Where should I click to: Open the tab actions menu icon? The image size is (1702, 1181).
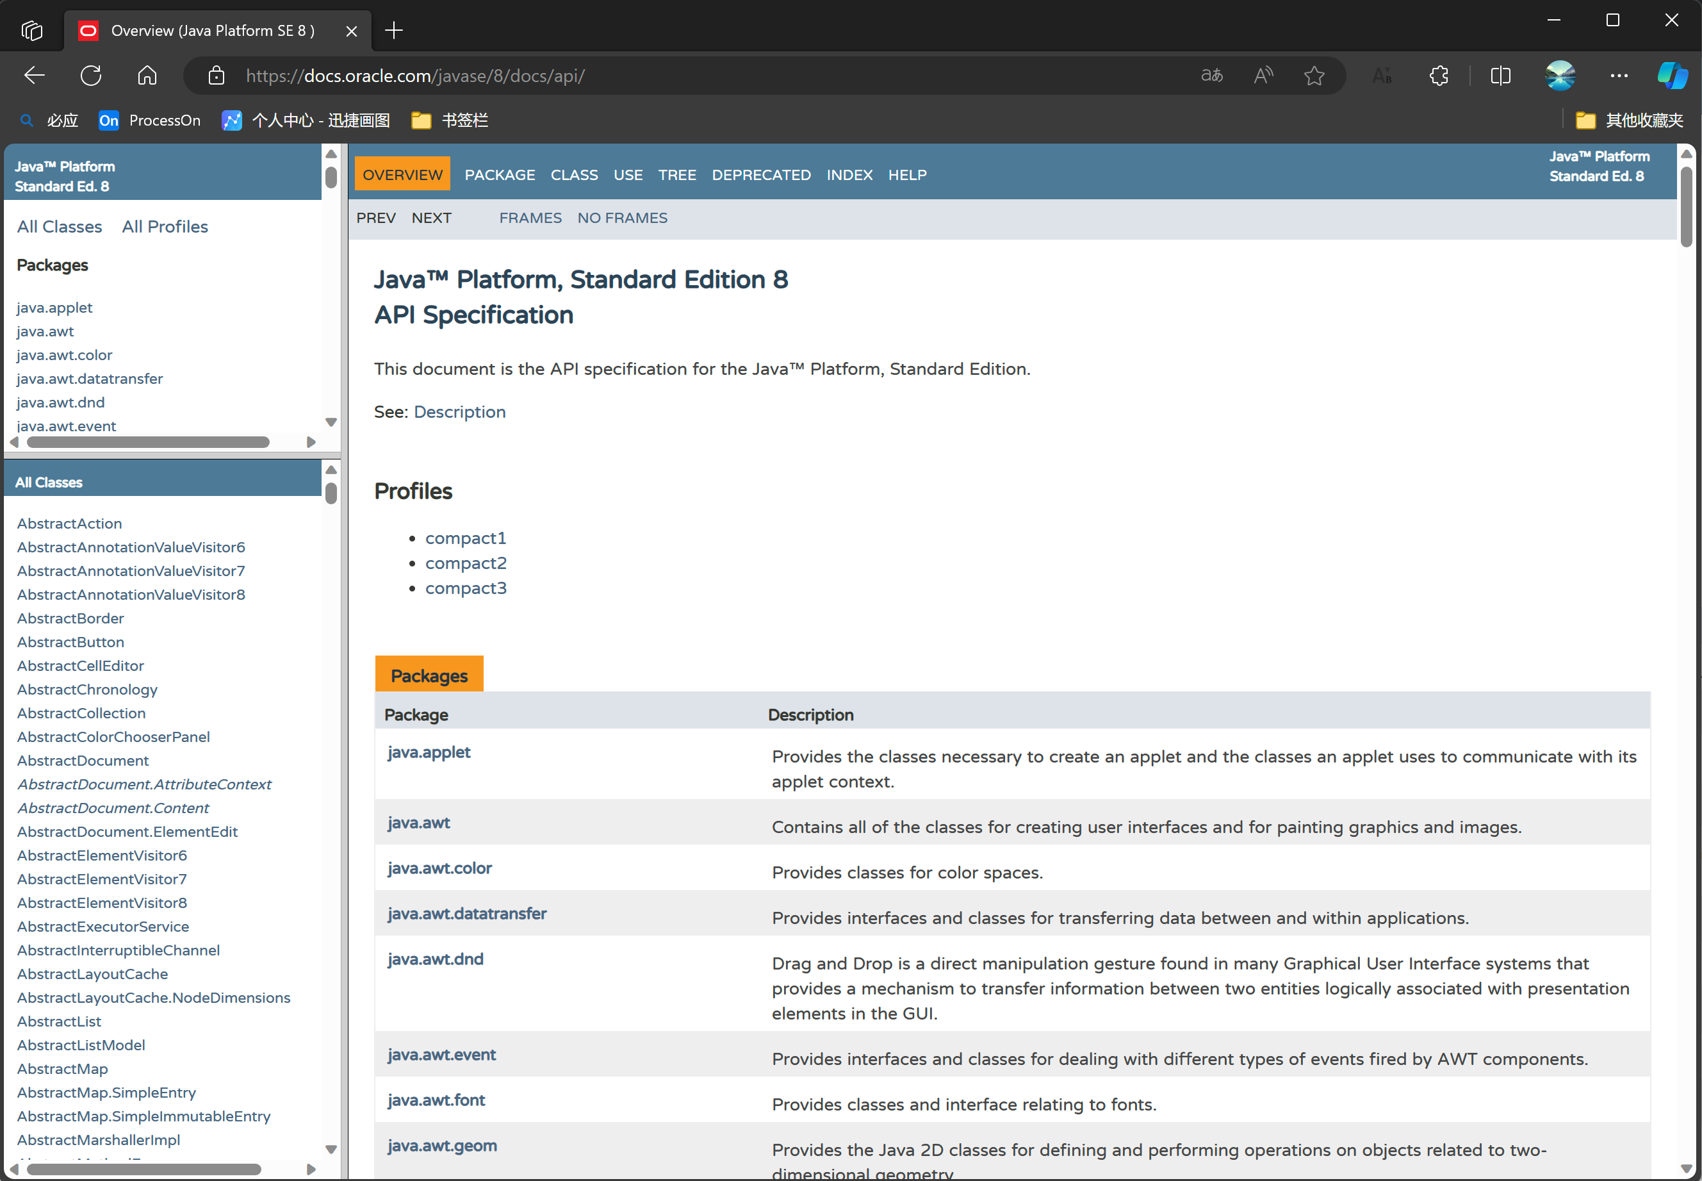(32, 30)
